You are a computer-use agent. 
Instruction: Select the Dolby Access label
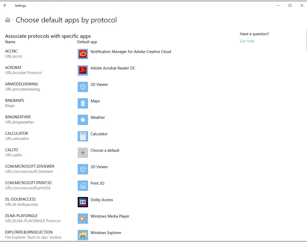102,200
